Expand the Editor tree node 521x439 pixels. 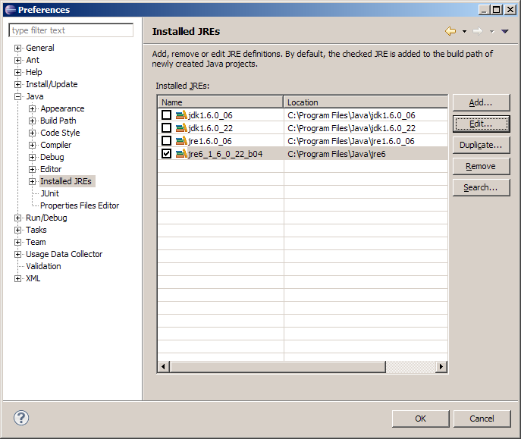point(32,169)
